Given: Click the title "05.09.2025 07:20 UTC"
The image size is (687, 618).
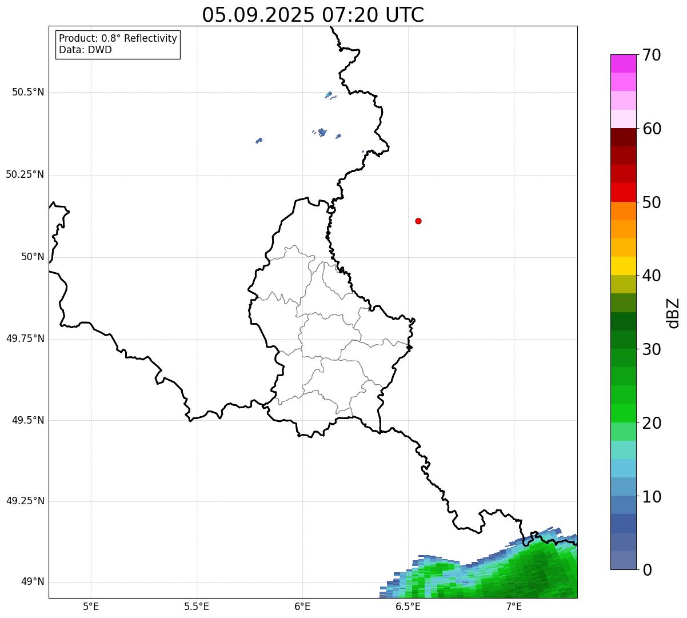Looking at the screenshot, I should 313,15.
